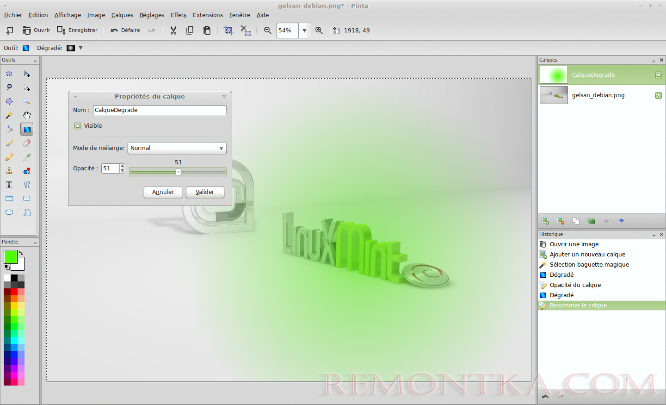
Task: Open the Calques menu
Action: (x=122, y=15)
